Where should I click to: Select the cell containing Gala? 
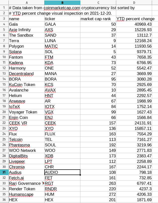[26, 24]
